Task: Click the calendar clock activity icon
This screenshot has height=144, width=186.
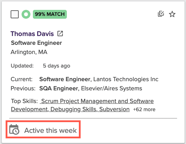Action: click(14, 130)
